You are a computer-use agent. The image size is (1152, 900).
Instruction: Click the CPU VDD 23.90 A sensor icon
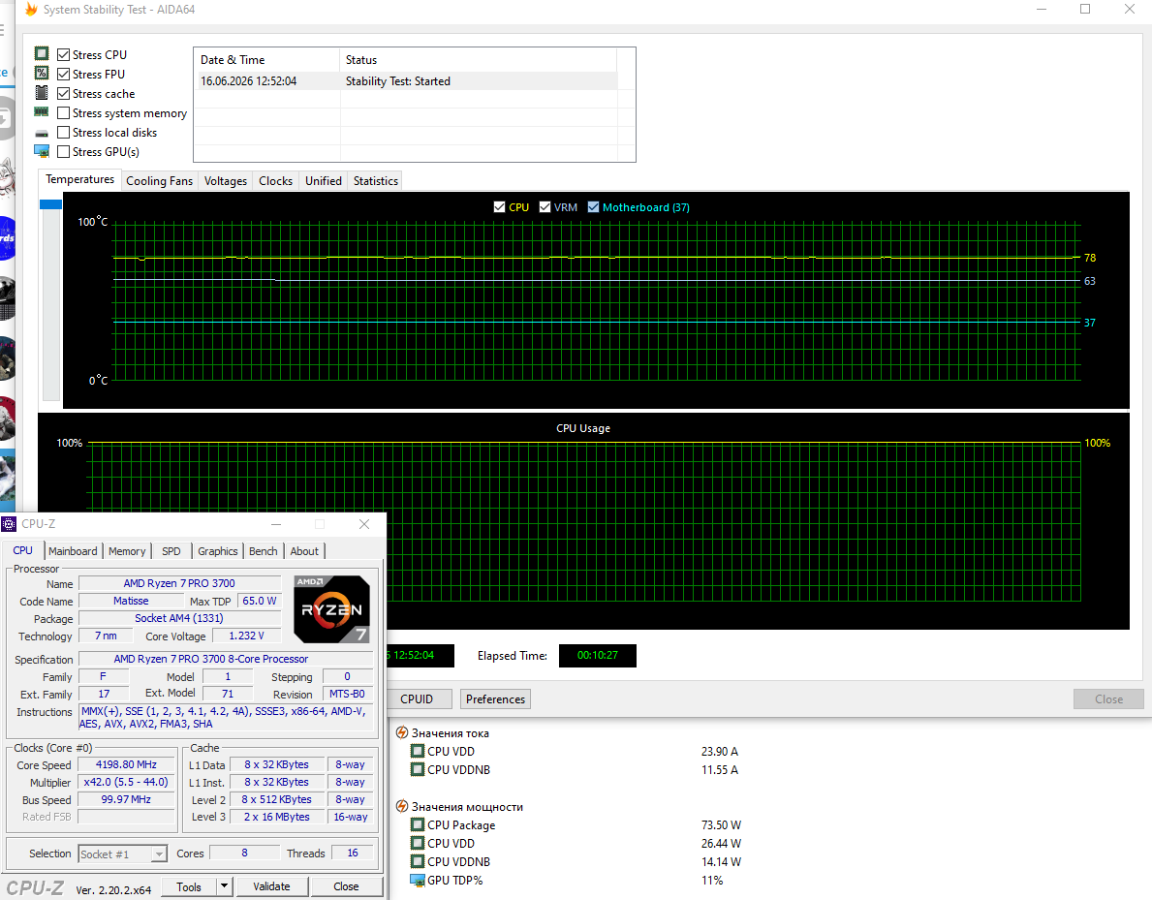[418, 751]
